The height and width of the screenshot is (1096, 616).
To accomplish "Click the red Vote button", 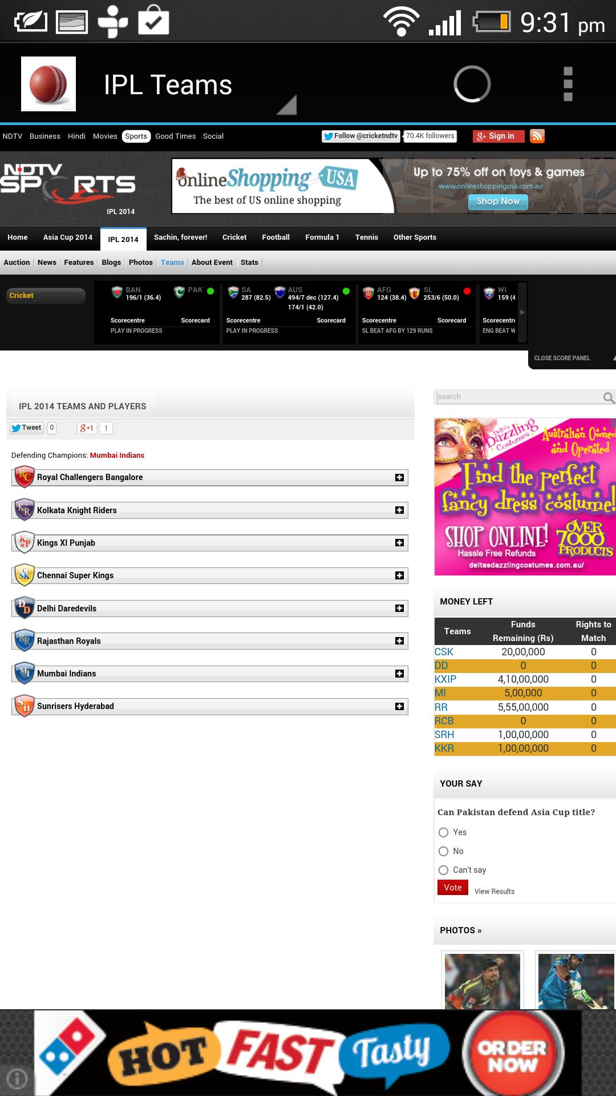I will 453,888.
